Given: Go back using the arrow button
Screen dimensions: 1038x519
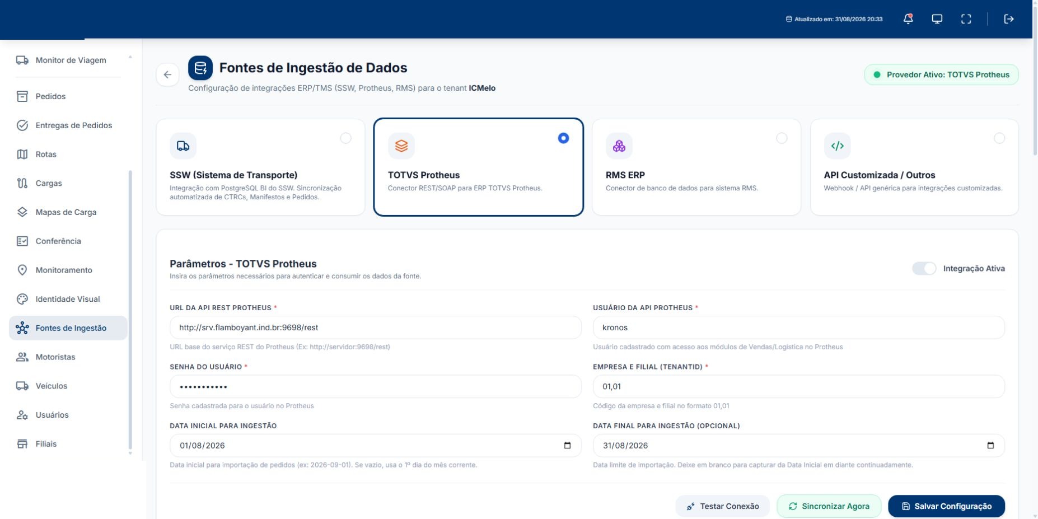Looking at the screenshot, I should 167,74.
